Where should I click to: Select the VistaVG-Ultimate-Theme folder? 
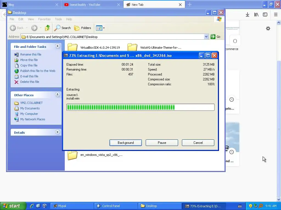point(154,48)
